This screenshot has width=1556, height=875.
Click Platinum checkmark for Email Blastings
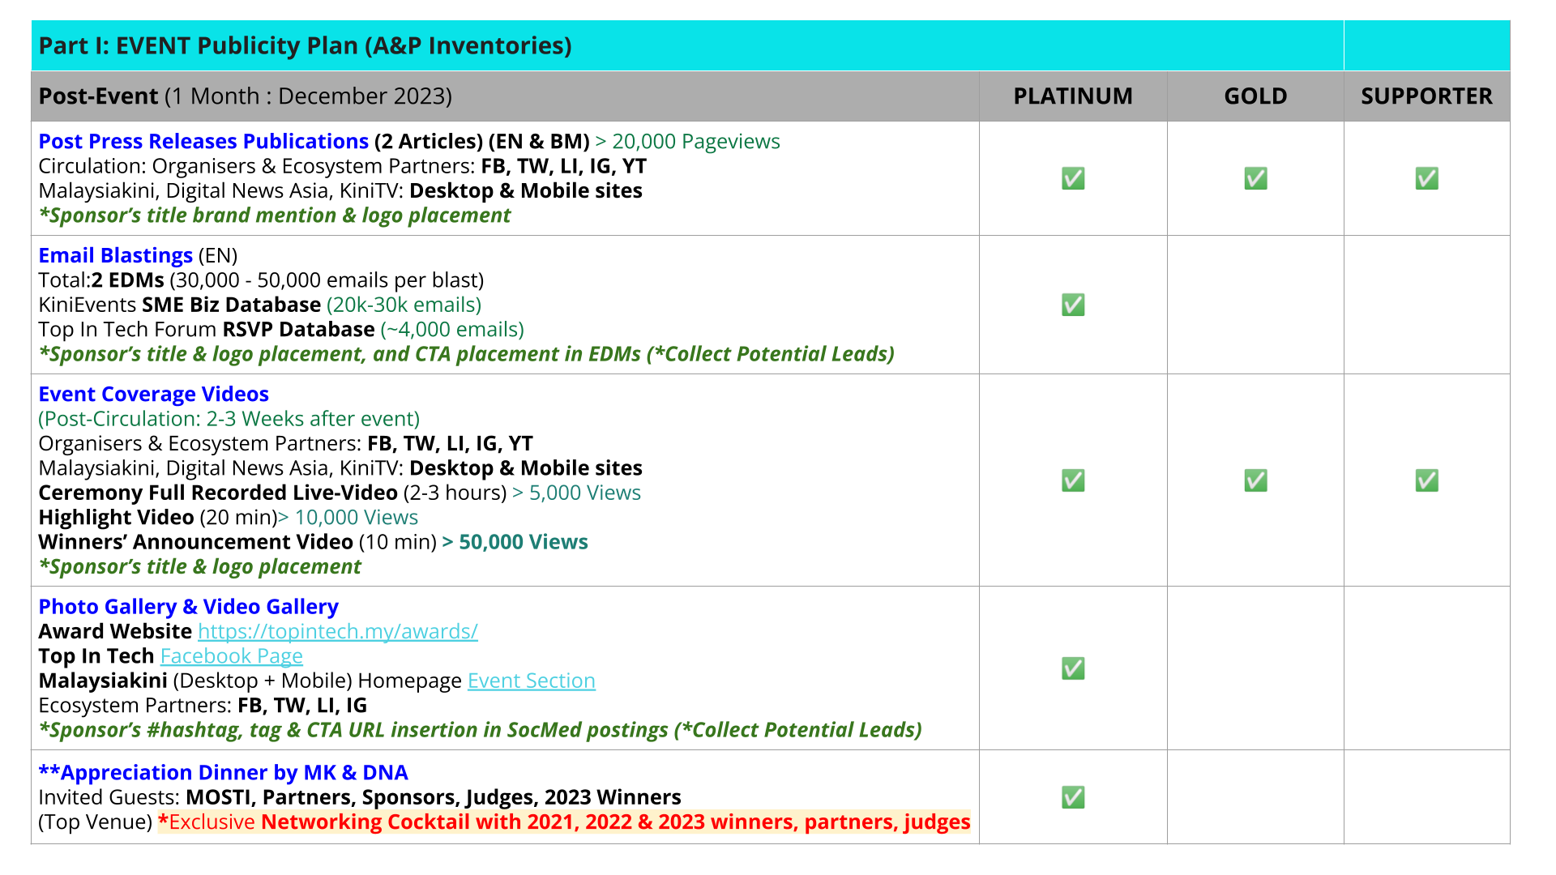(1073, 305)
